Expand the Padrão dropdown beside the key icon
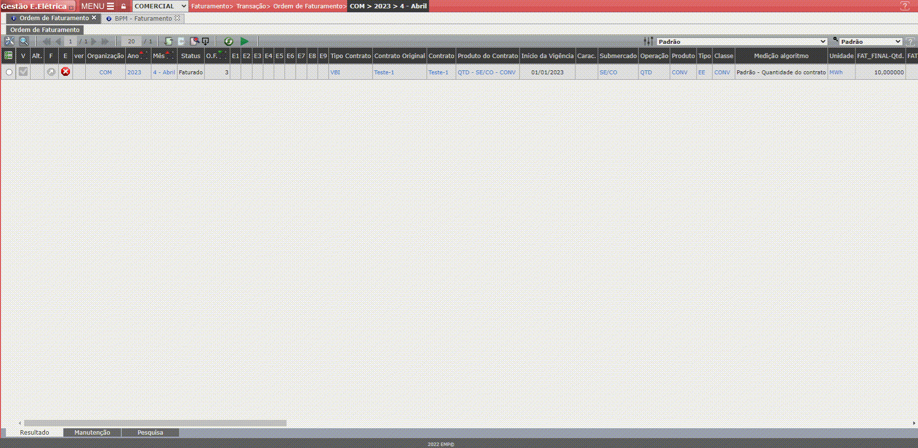 [871, 42]
